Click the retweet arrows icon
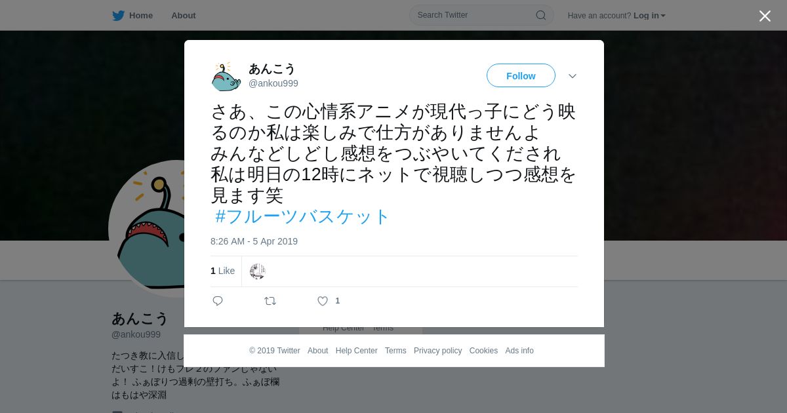Viewport: 787px width, 413px height. point(270,301)
